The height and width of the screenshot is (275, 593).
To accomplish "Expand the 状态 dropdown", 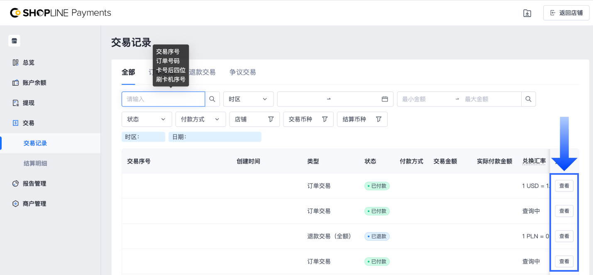I will [146, 119].
